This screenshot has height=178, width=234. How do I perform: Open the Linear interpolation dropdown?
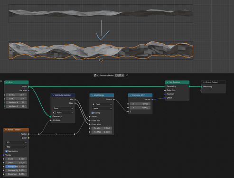tap(102, 109)
